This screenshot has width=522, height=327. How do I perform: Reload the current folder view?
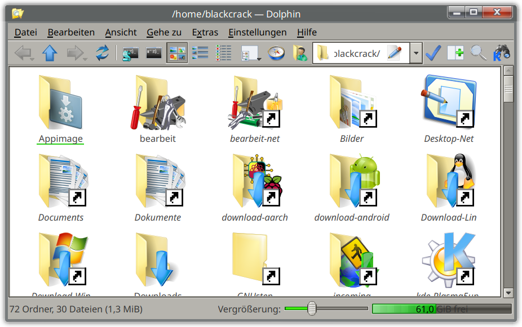[x=102, y=53]
